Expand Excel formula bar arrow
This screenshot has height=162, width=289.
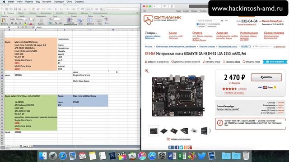pos(139,27)
